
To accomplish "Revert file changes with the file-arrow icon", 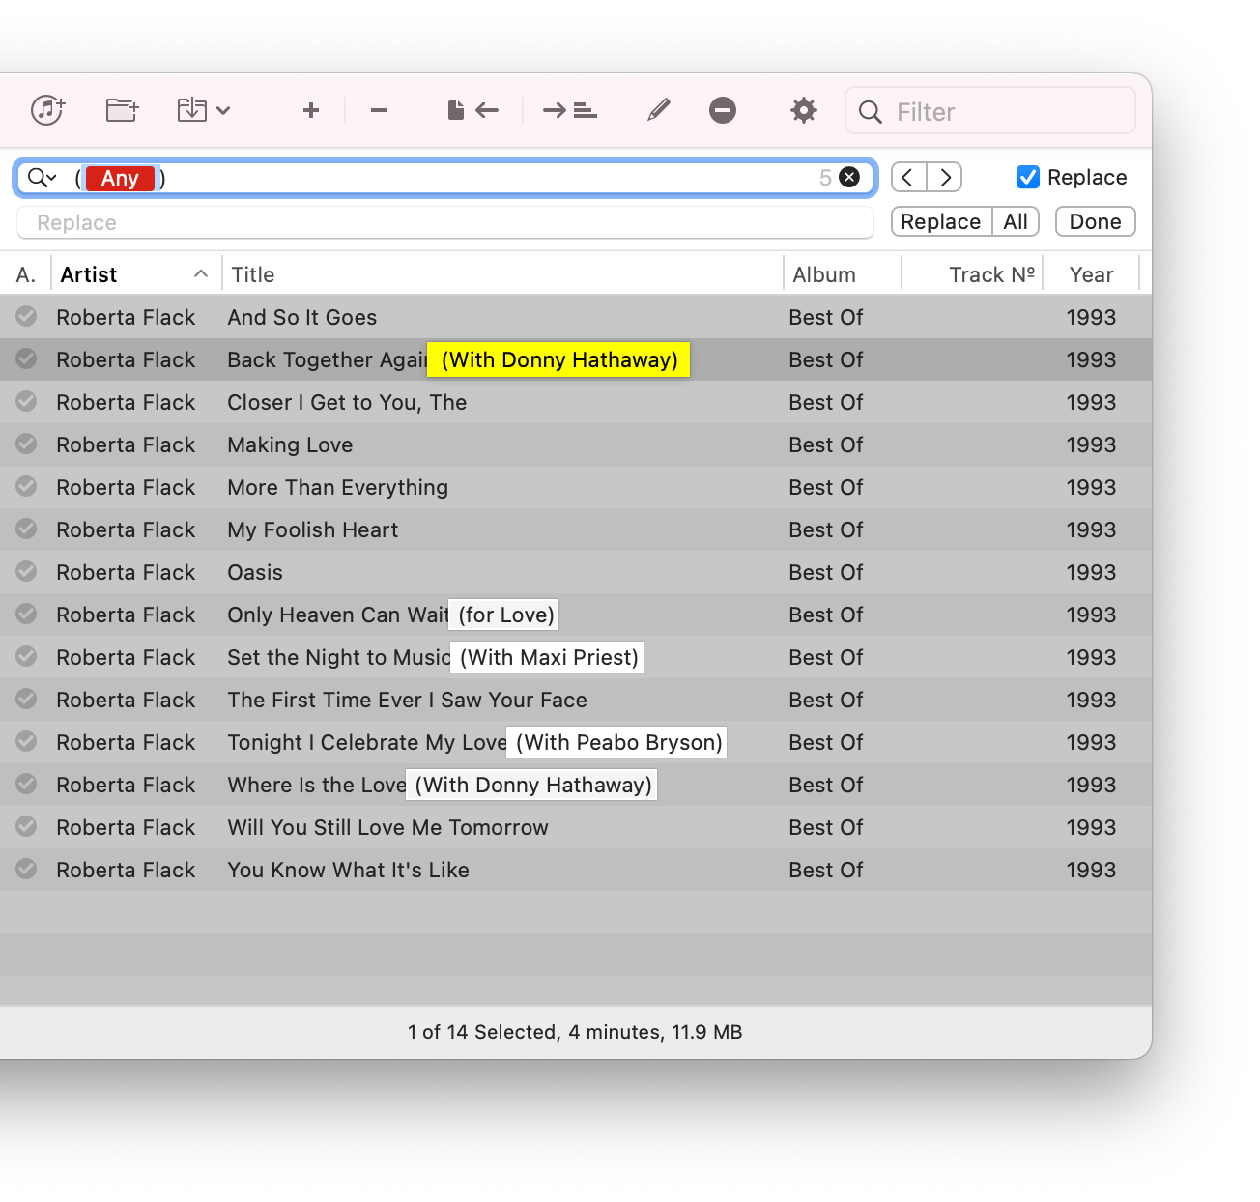I will [472, 110].
